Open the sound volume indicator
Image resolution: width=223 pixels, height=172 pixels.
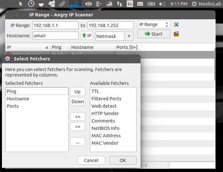[x=162, y=4]
